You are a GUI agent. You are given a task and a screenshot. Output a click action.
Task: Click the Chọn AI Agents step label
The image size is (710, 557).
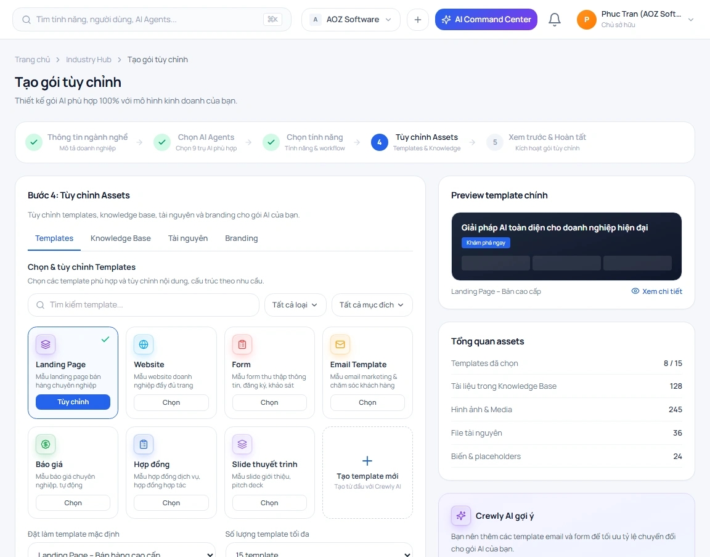(x=206, y=137)
